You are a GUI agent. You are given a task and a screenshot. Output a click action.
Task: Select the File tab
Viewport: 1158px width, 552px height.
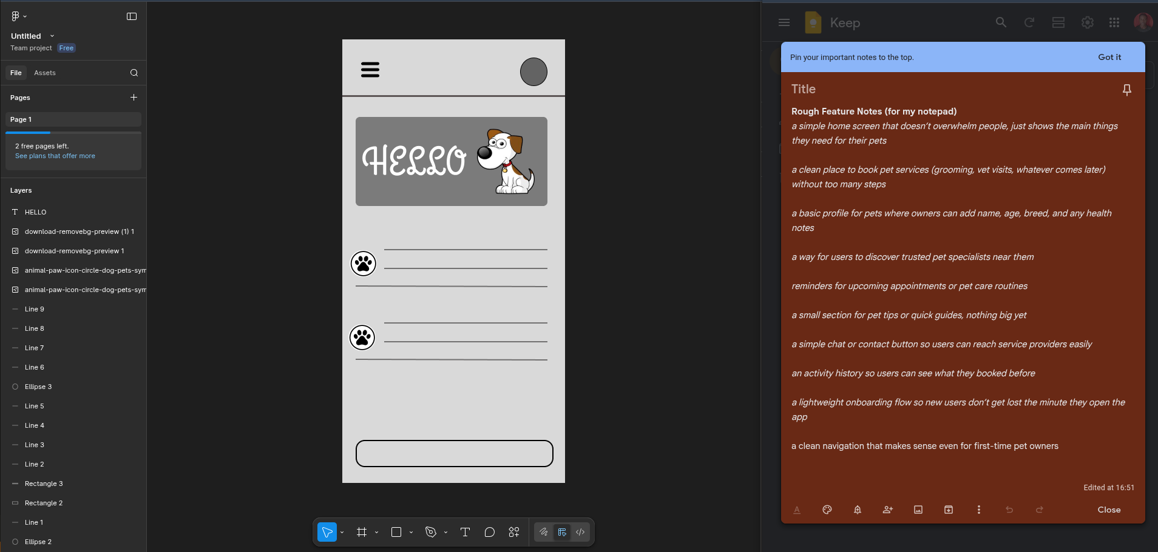(16, 73)
